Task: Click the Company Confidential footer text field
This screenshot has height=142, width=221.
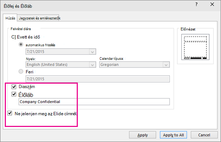Action: point(94,102)
